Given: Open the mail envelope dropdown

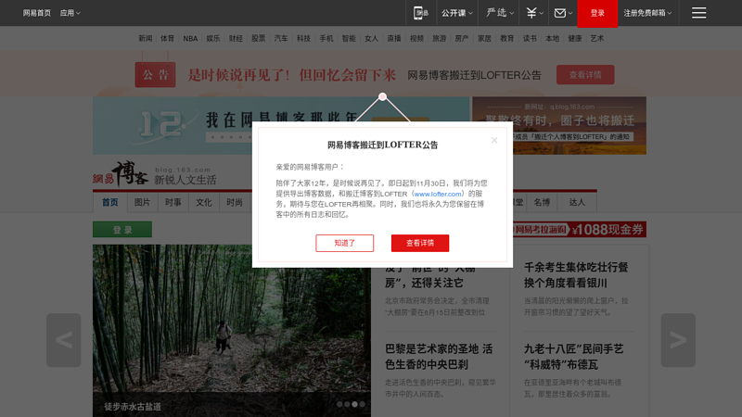Looking at the screenshot, I should pos(563,13).
